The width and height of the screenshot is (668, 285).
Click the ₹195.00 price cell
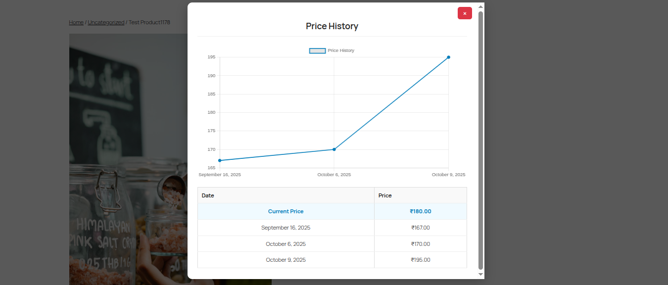[x=420, y=260]
